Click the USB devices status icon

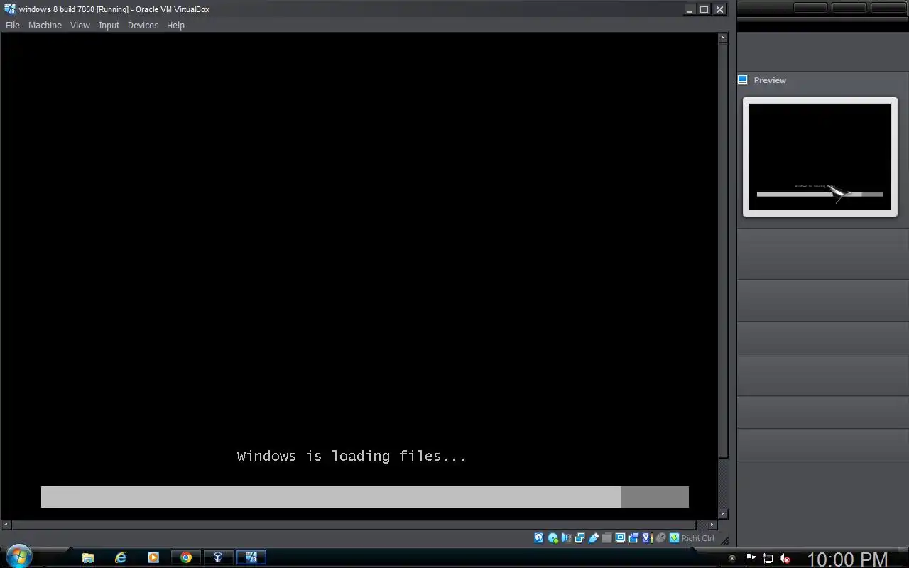click(593, 538)
